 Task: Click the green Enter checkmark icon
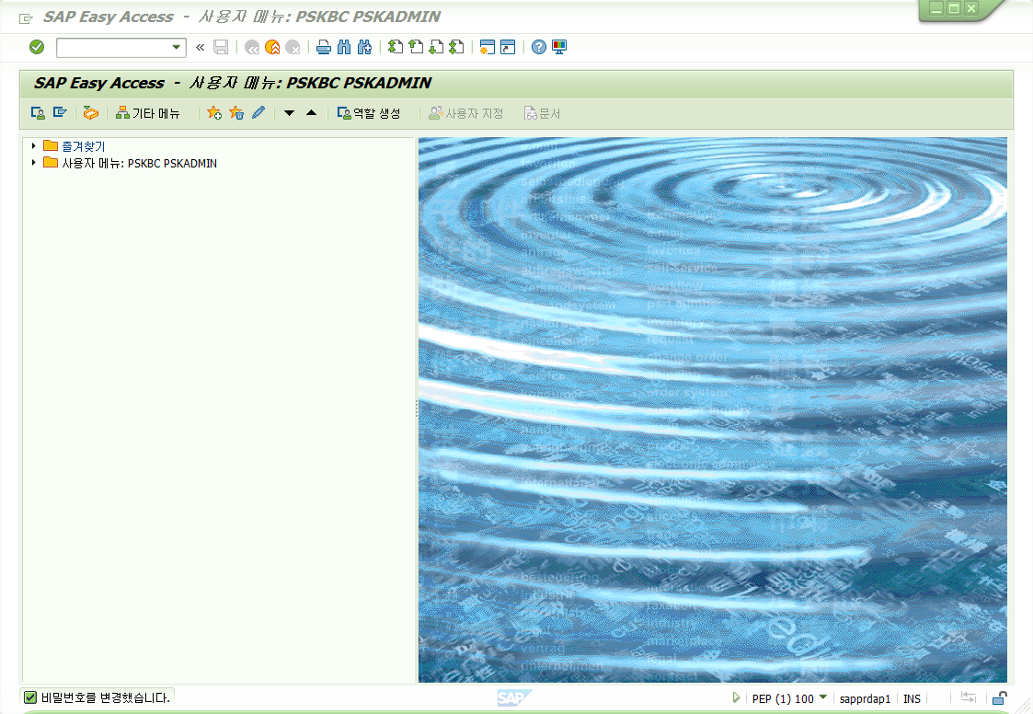37,47
